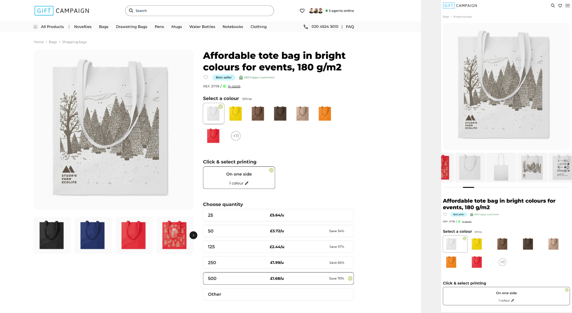Click the wishlist heart icon in desktop header
Screen dimensions: 572x313
302,11
